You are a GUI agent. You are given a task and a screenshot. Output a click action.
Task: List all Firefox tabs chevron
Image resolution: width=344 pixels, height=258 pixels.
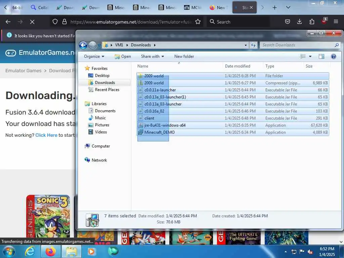(x=288, y=8)
